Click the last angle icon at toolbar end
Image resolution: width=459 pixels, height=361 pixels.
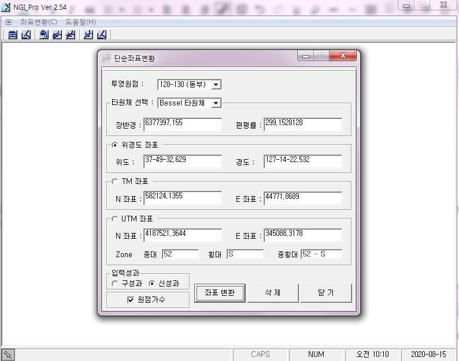click(102, 35)
